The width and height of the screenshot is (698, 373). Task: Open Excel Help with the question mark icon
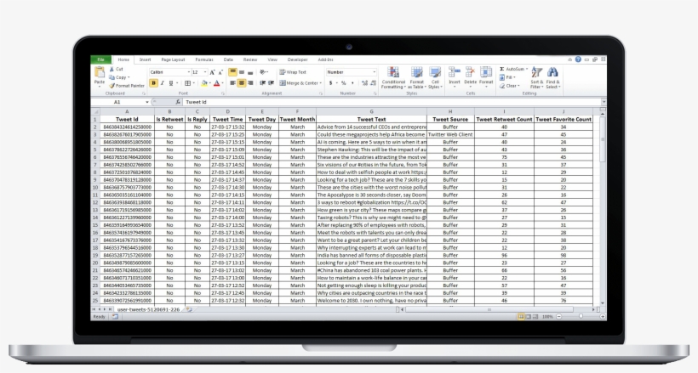578,59
